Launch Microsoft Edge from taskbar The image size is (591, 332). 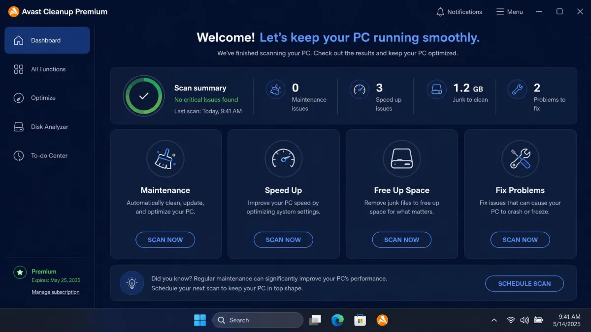tap(337, 320)
